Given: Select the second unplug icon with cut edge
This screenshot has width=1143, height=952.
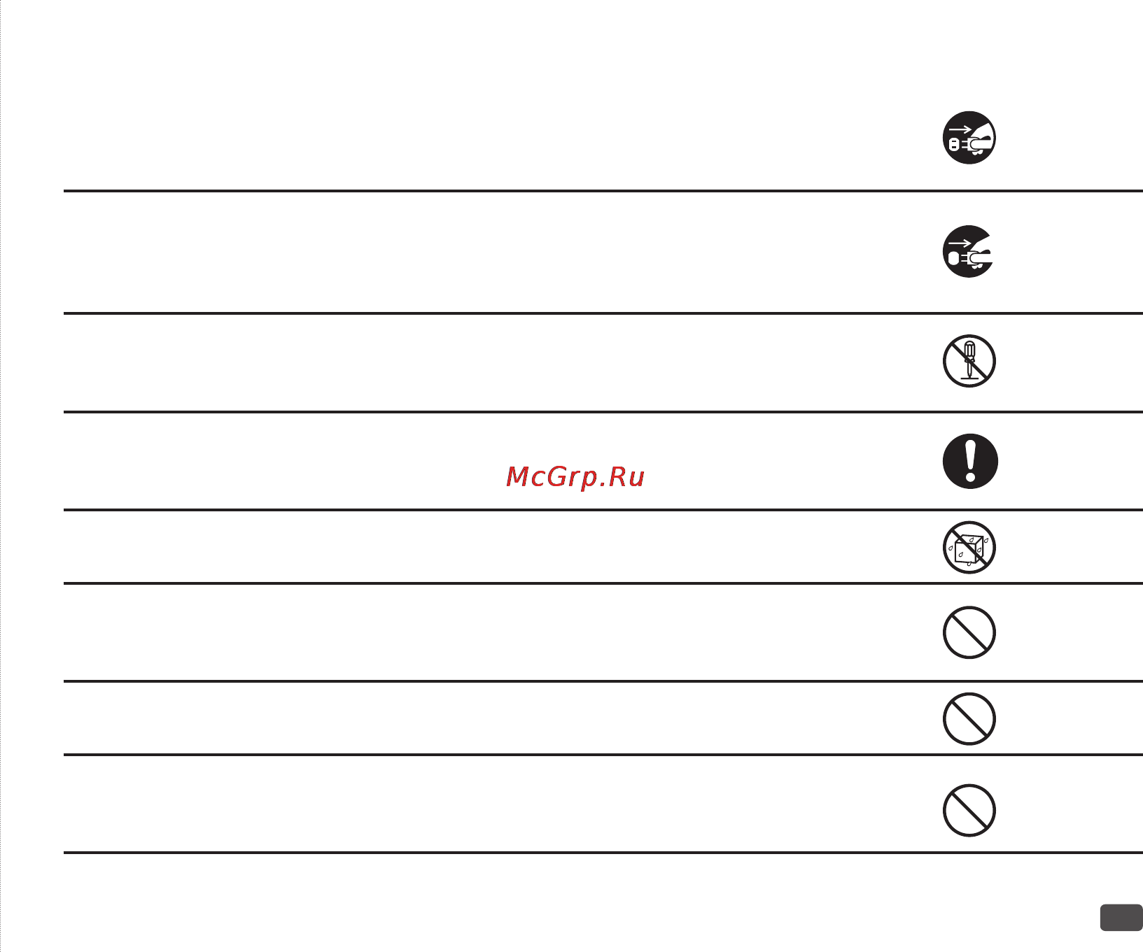Looking at the screenshot, I should point(968,252).
